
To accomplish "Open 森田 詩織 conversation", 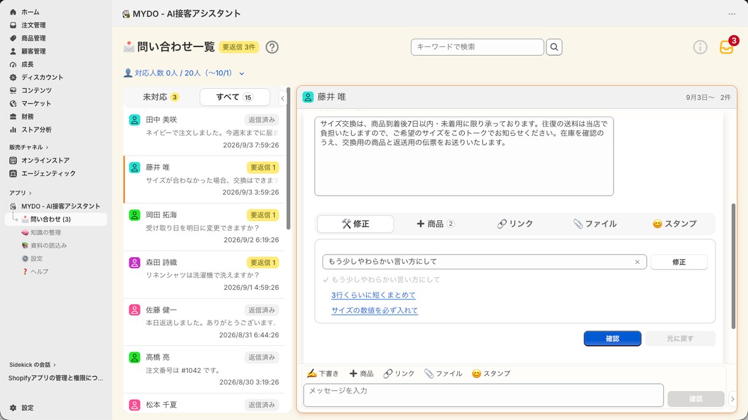I will coord(204,275).
